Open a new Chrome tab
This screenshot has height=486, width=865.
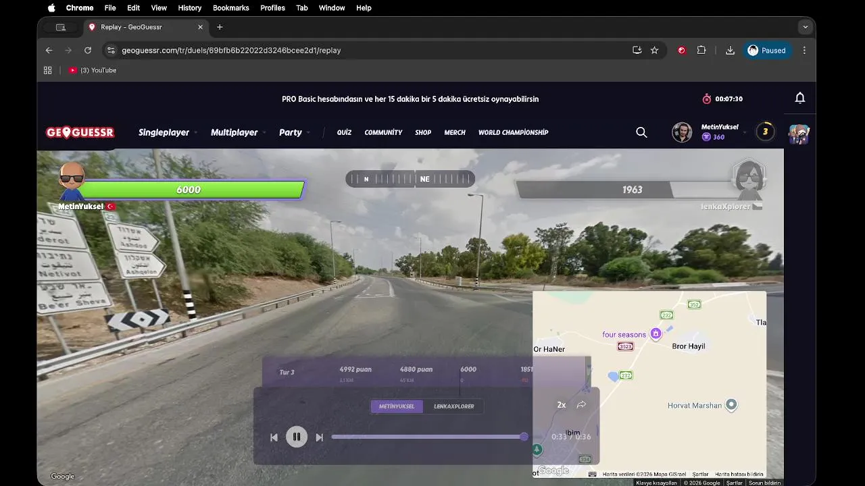click(x=220, y=27)
